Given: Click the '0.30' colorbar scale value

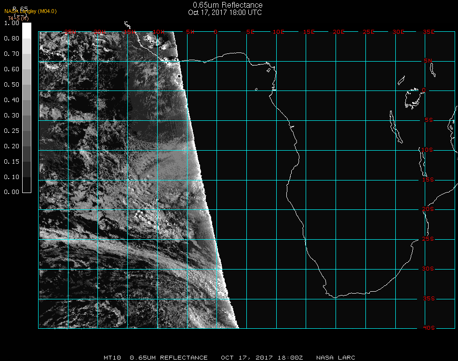Looking at the screenshot, I should 12,116.
